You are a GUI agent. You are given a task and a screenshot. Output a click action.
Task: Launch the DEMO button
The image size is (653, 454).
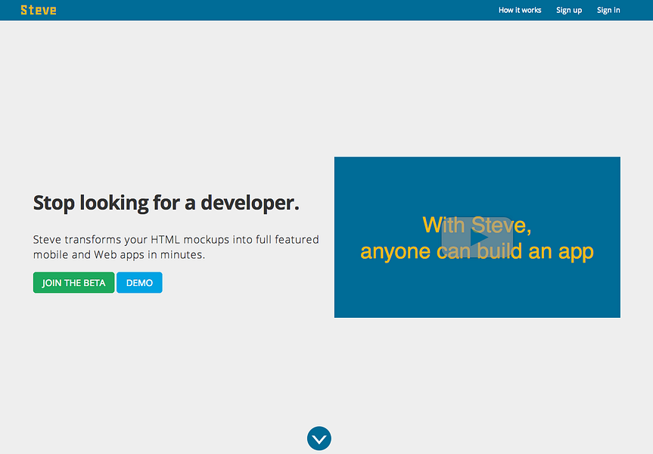(139, 283)
